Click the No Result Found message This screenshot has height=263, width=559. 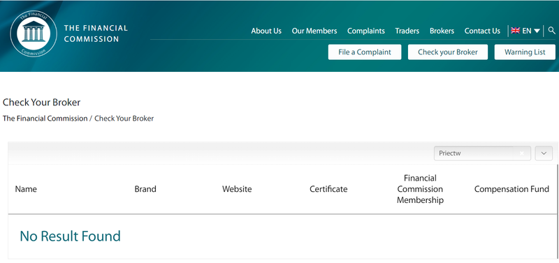click(x=71, y=236)
